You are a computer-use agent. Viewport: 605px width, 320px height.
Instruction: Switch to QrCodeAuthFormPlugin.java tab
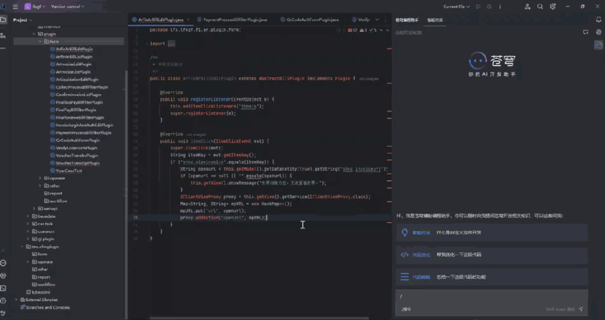pyautogui.click(x=312, y=19)
